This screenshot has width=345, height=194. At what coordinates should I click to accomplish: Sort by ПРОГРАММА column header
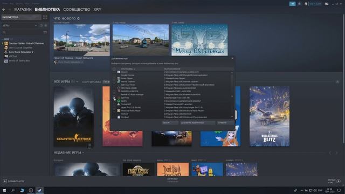coord(128,69)
